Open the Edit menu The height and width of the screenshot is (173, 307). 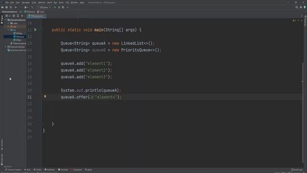[x=12, y=2]
